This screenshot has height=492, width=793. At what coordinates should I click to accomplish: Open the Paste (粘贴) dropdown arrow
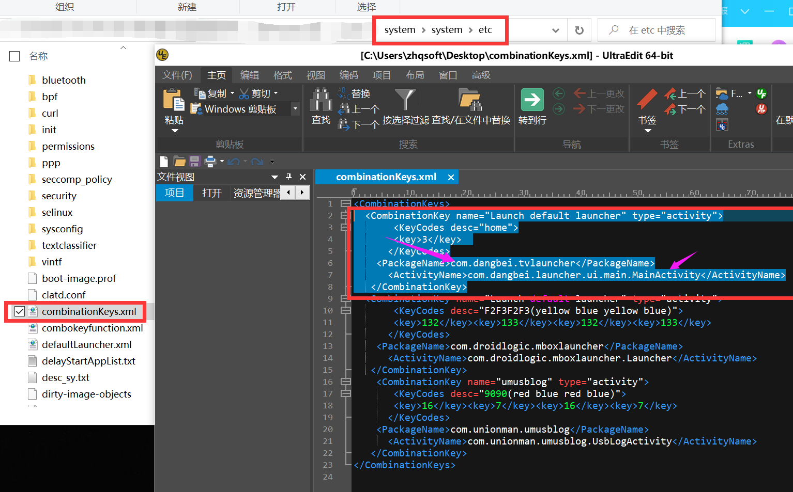(x=174, y=131)
